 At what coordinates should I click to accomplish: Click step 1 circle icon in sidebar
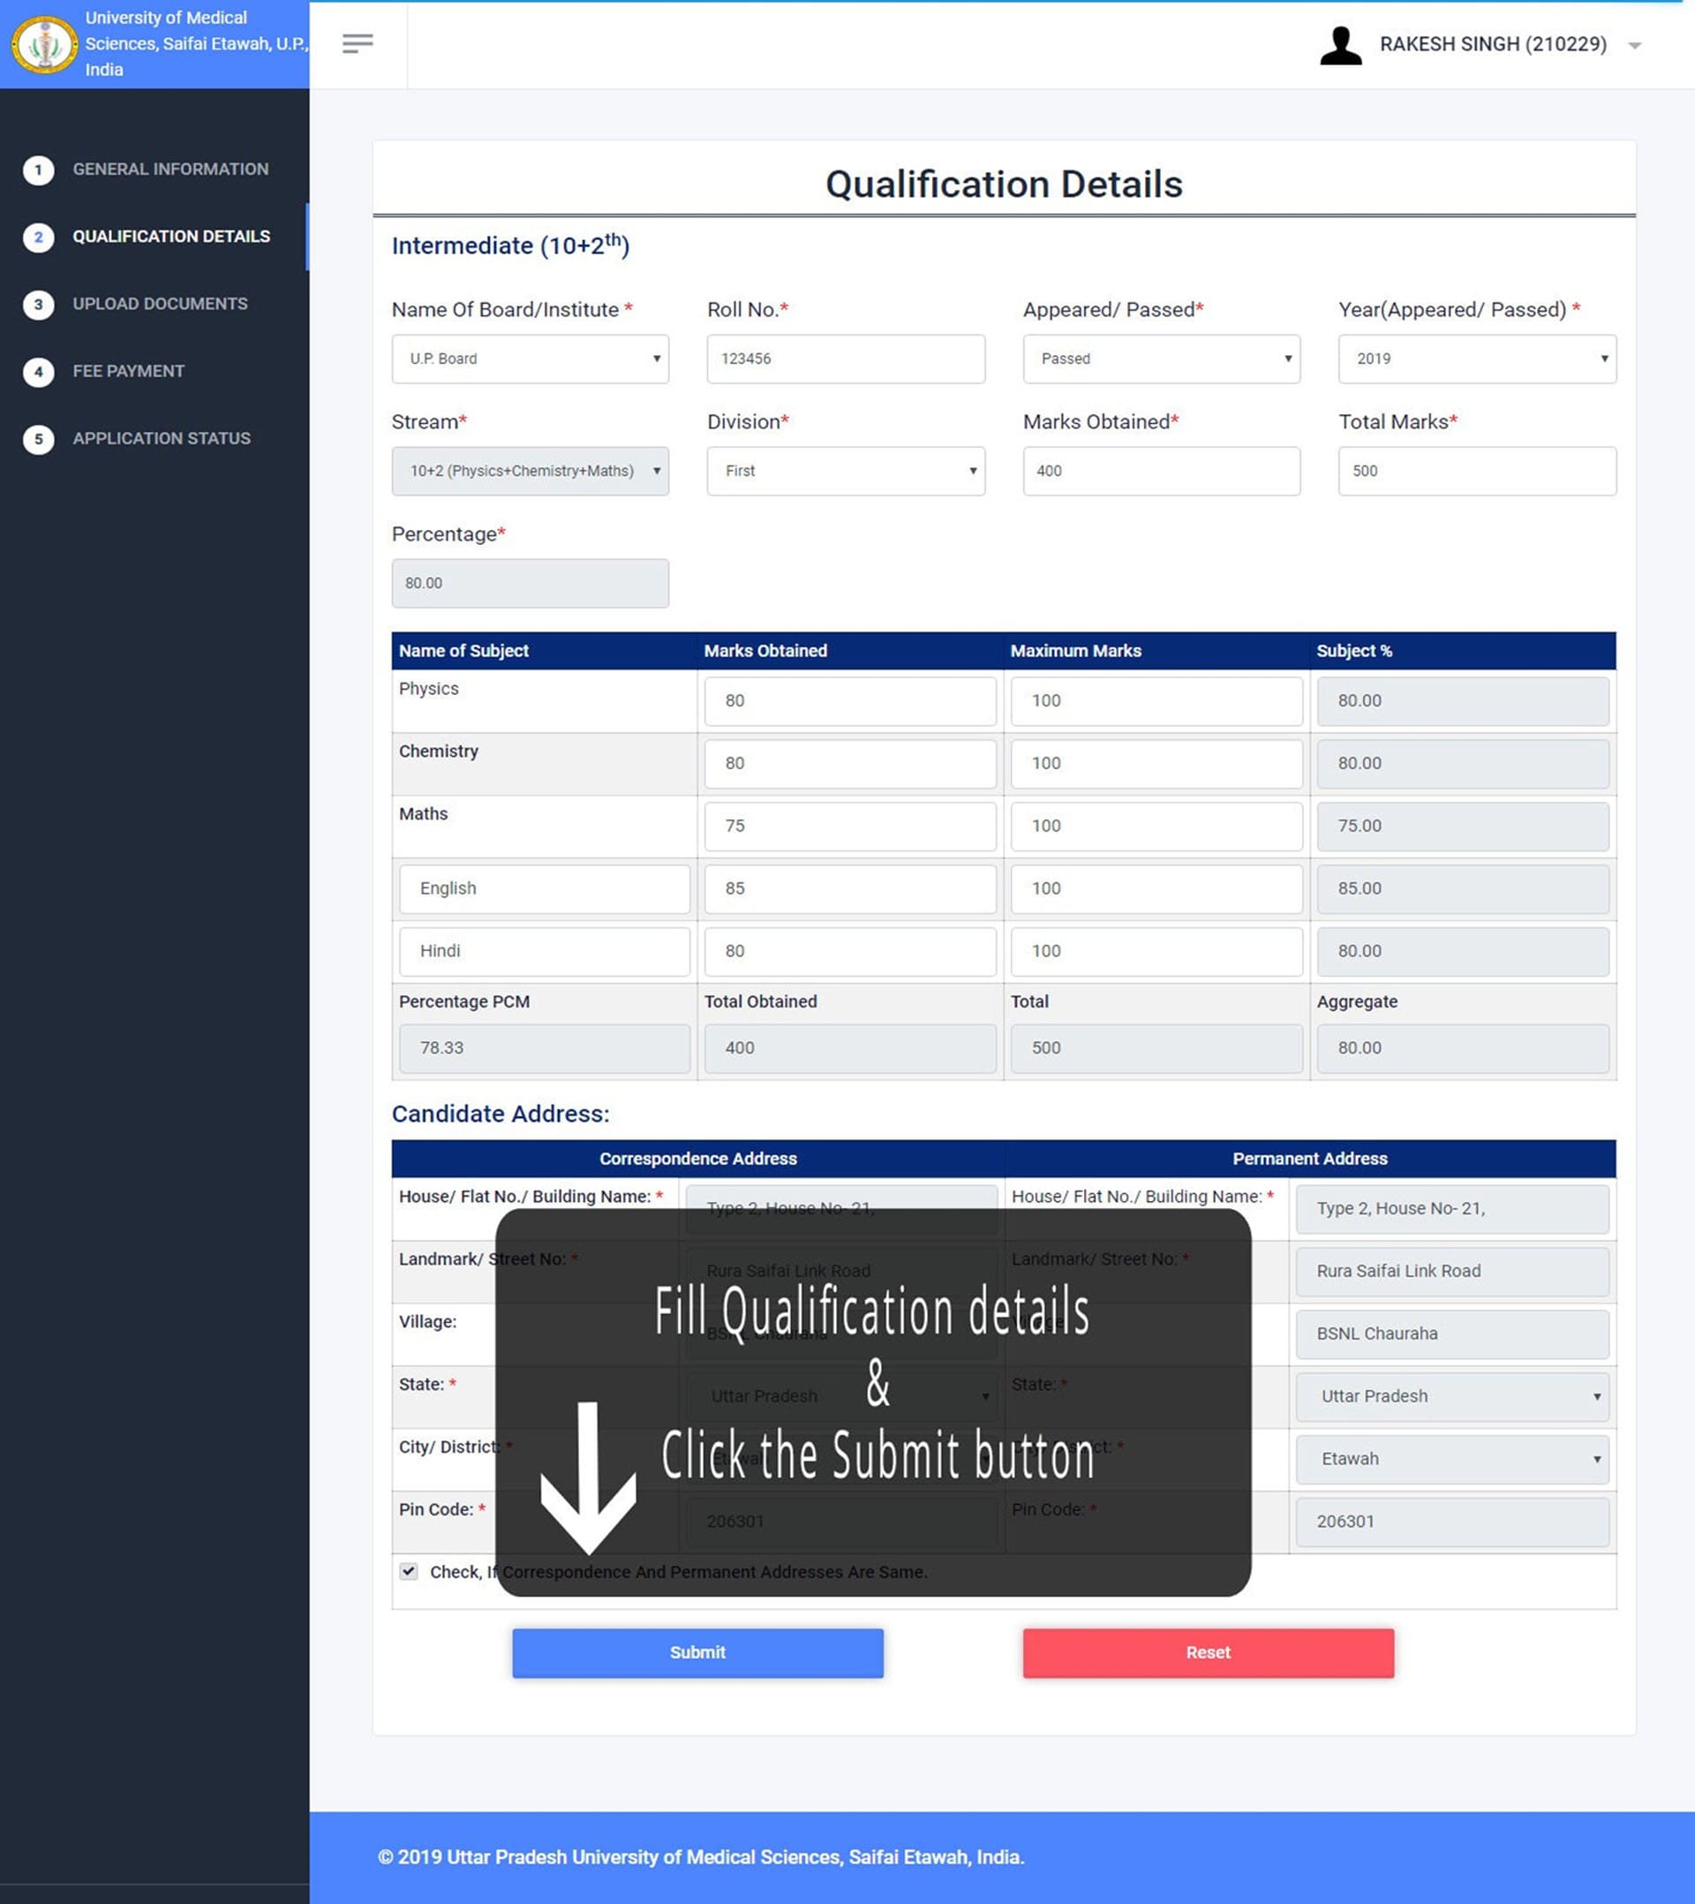point(38,170)
